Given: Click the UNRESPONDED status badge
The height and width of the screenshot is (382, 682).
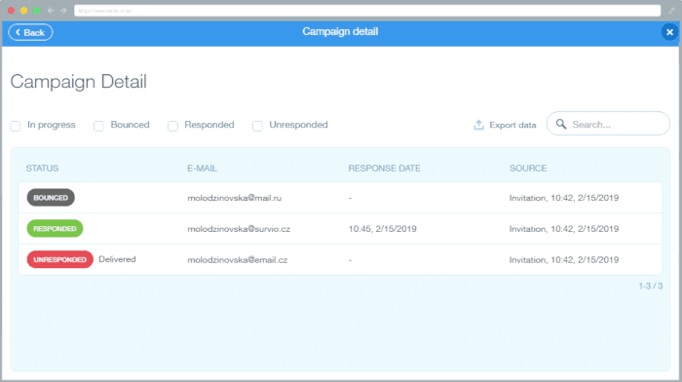Looking at the screenshot, I should point(60,259).
